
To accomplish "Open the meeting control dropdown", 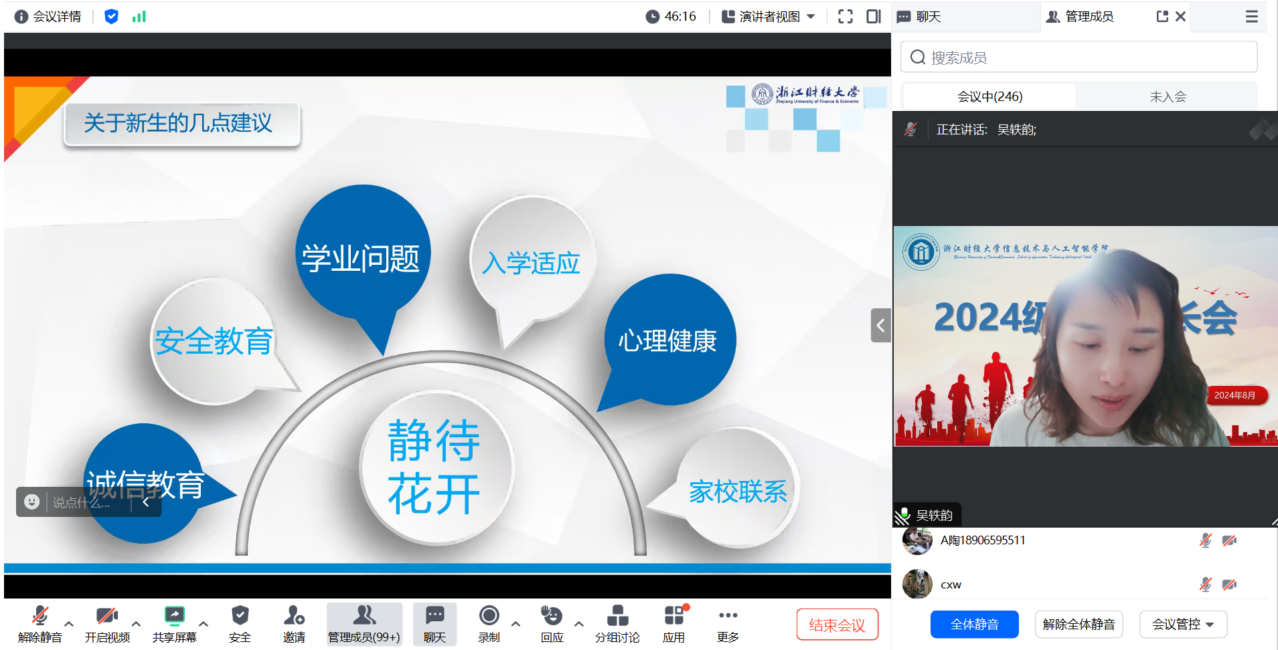I will pos(1183,625).
